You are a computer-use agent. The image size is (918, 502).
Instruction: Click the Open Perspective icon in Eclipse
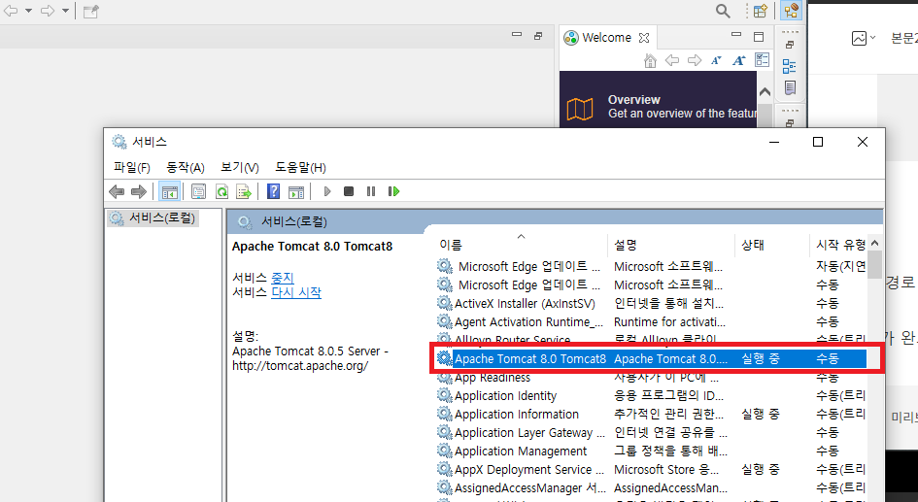(760, 11)
